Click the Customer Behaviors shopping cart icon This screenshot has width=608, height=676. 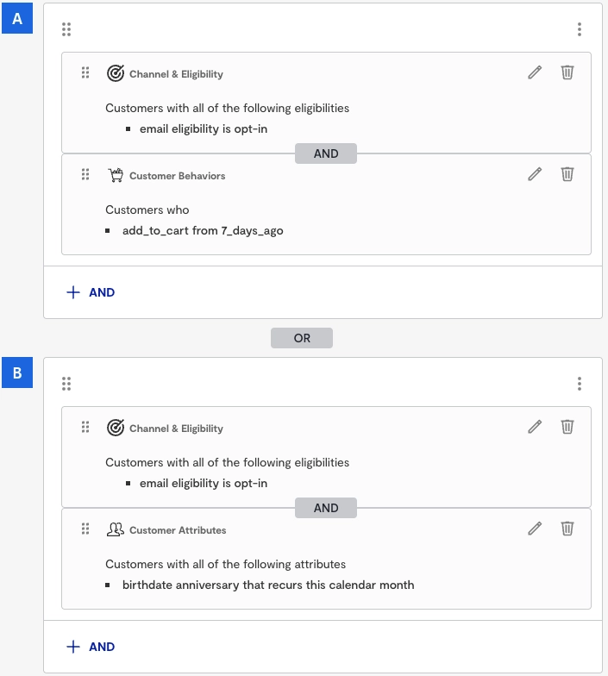coord(116,175)
